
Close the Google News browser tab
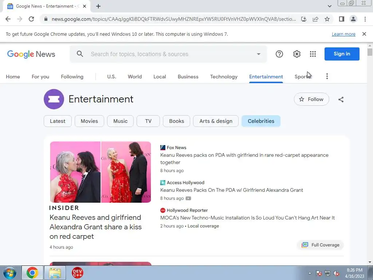tap(85, 6)
